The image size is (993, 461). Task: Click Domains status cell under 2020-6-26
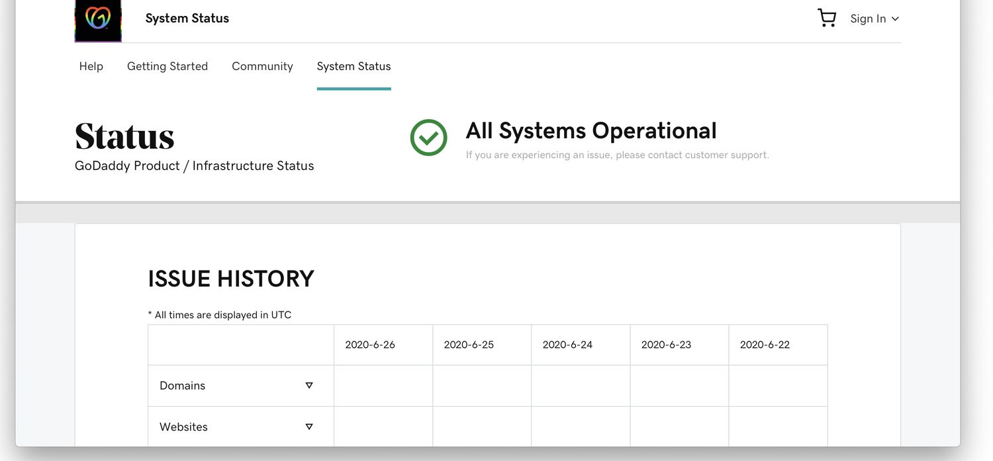click(383, 386)
